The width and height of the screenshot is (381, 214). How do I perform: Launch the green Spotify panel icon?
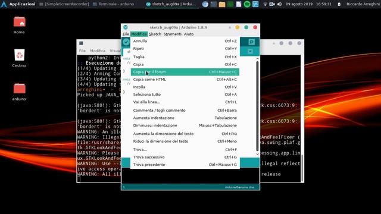tap(247, 4)
